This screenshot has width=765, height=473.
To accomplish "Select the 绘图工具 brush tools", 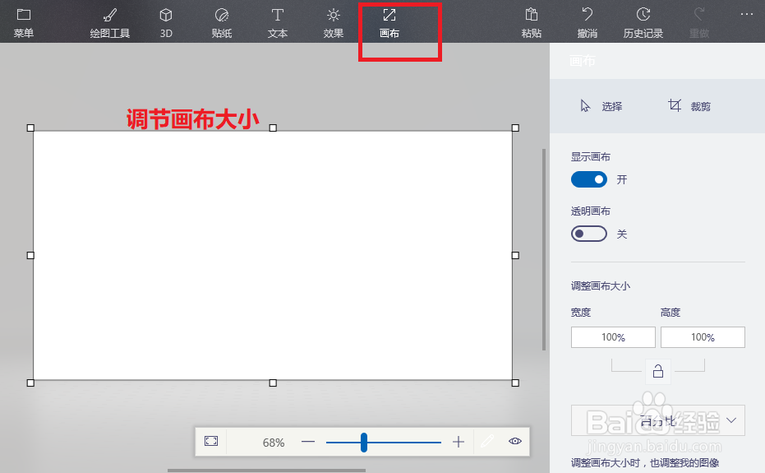I will coord(110,23).
